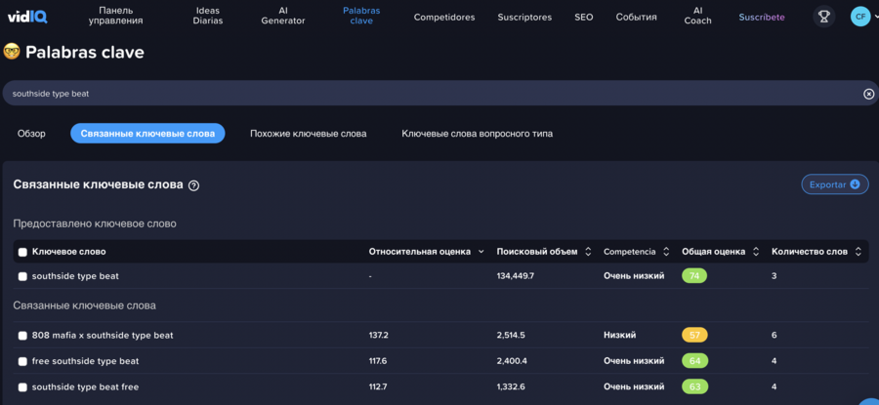Open the trophy achievements icon
879x405 pixels.
click(824, 17)
